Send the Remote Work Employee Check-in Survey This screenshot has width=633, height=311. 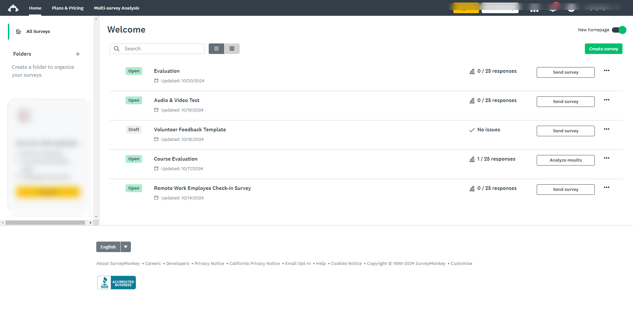(x=565, y=190)
